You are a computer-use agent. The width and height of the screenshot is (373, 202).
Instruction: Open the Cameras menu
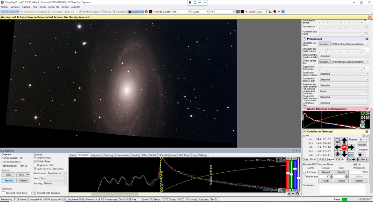(15, 7)
